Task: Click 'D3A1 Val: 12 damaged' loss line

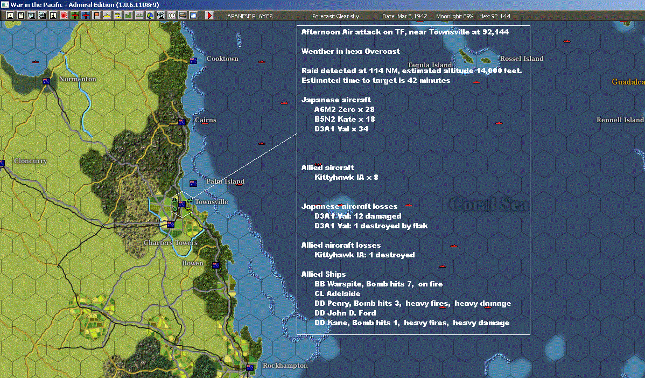Action: click(358, 216)
